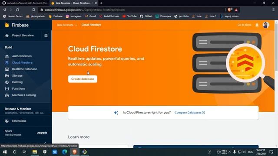Click the Brave browser taskbar icon
The image size is (278, 156).
(x=75, y=152)
